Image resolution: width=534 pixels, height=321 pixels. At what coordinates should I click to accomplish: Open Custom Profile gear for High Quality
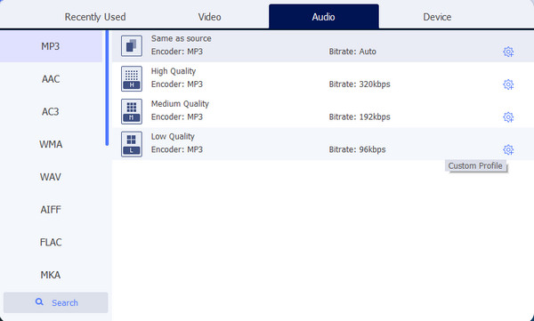click(x=508, y=84)
